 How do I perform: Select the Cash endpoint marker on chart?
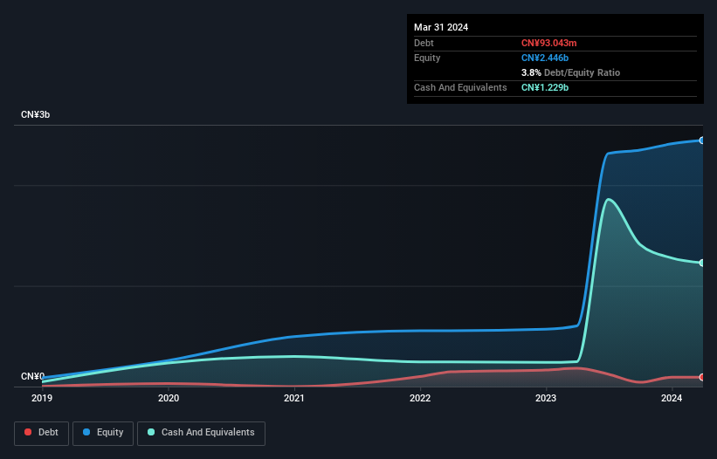pyautogui.click(x=702, y=263)
